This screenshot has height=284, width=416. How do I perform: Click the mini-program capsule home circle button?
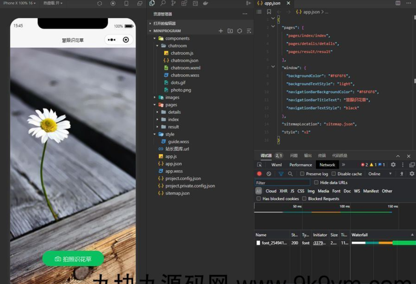[x=126, y=40]
